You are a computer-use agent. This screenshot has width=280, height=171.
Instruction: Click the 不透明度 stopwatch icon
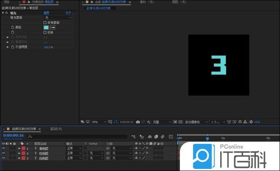click(x=12, y=47)
